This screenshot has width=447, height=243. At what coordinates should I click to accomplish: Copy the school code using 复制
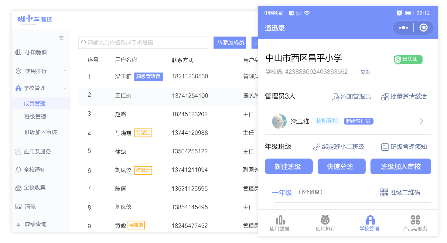coord(365,72)
